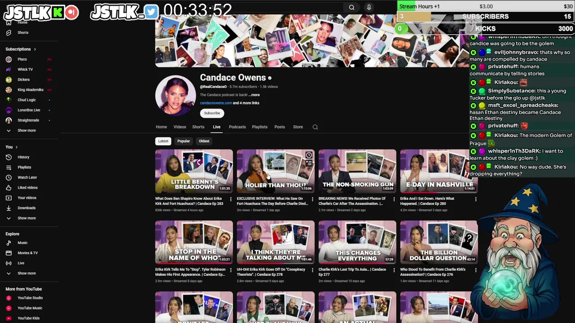
Task: Open the Straighterade subscription
Action: pyautogui.click(x=28, y=120)
